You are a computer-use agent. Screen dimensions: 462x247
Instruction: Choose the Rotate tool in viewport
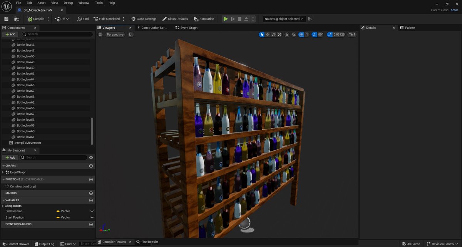click(x=274, y=35)
